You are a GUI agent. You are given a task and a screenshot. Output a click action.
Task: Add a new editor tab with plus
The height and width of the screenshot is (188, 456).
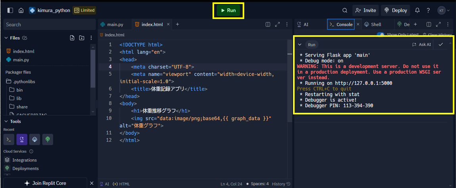coord(177,25)
